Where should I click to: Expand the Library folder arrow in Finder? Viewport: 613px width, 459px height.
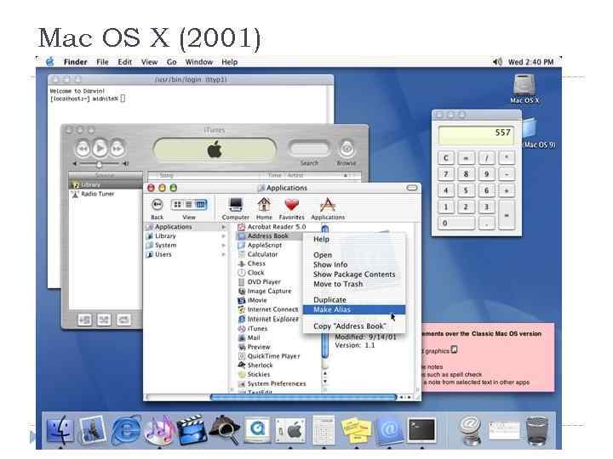tap(223, 236)
